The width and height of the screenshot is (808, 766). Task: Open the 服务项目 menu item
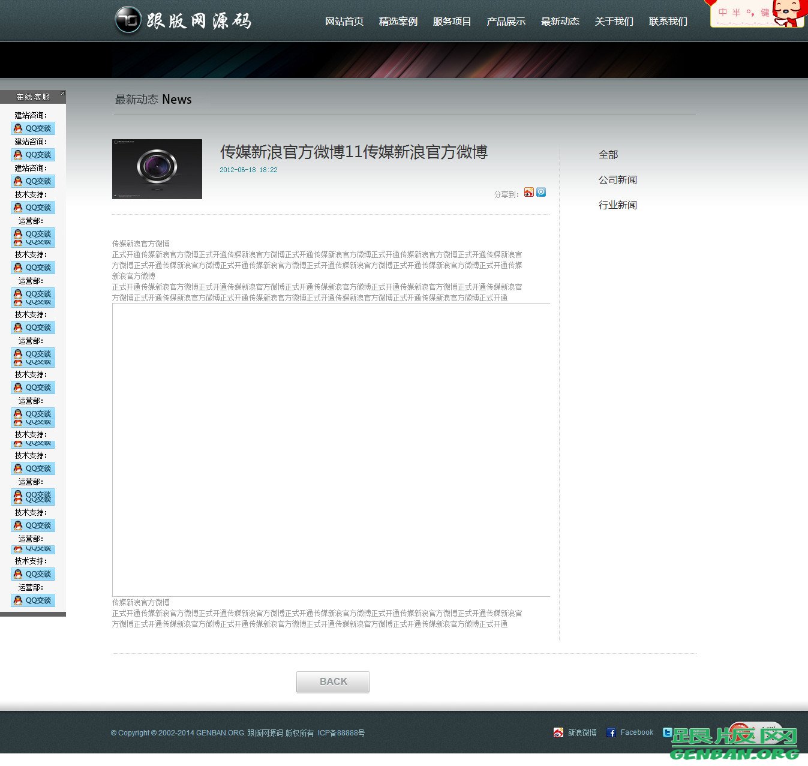pos(452,22)
